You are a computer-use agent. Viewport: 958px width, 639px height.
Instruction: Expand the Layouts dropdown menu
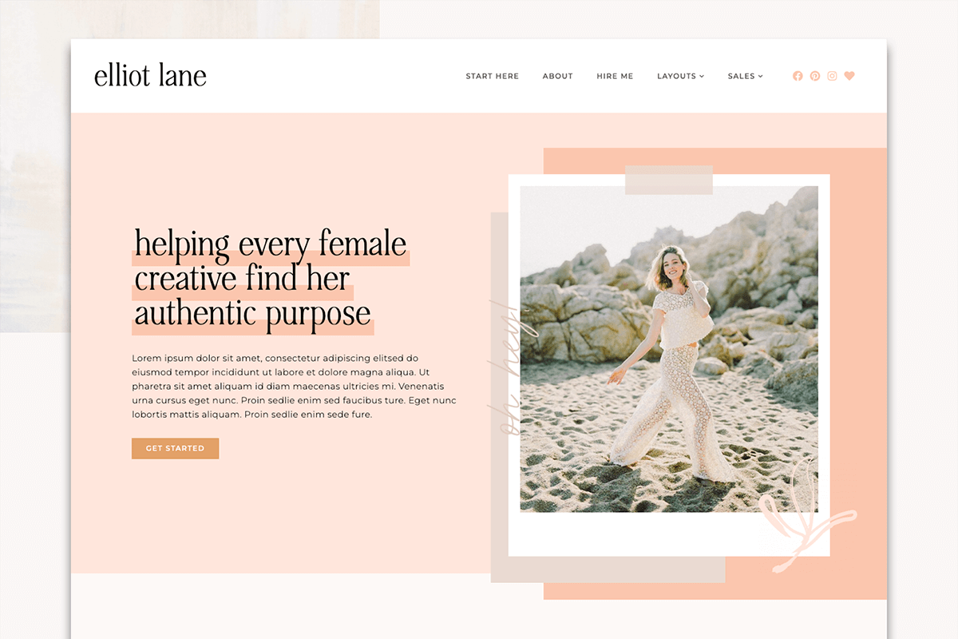point(680,76)
